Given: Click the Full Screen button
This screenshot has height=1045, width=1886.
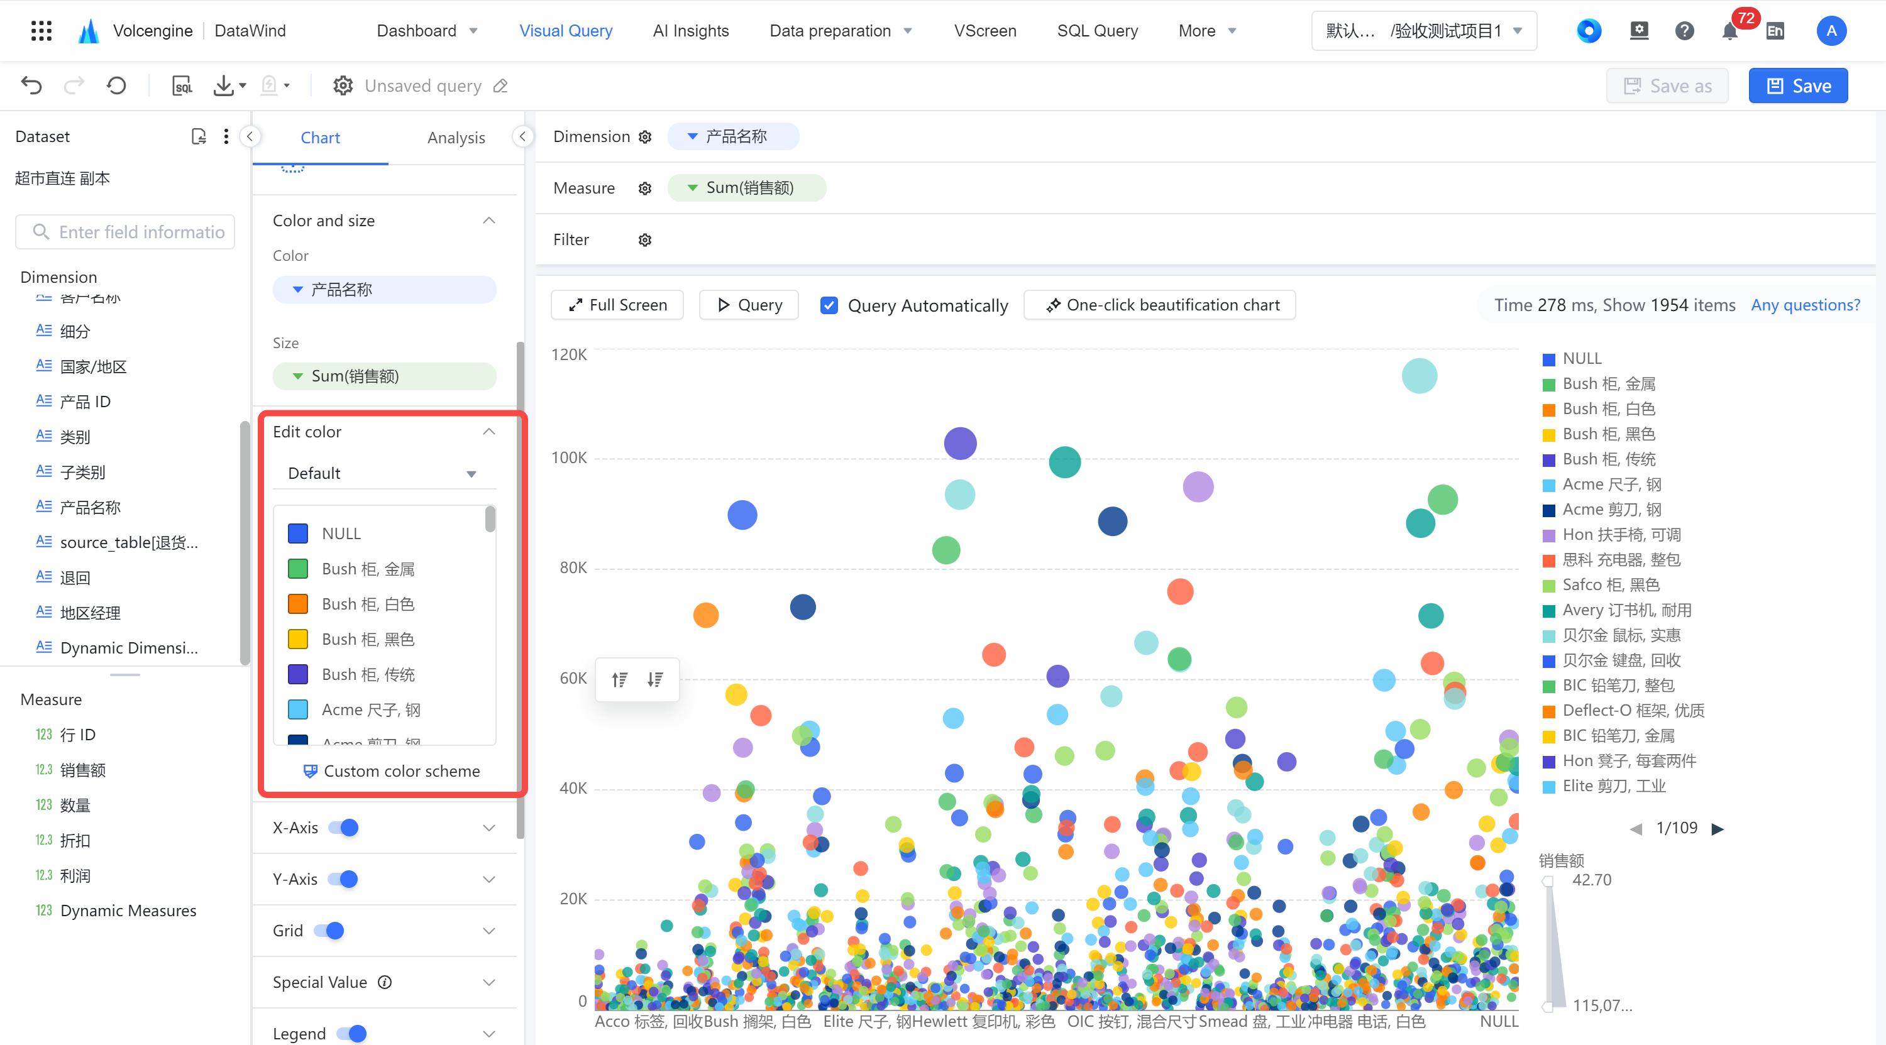Looking at the screenshot, I should (617, 305).
